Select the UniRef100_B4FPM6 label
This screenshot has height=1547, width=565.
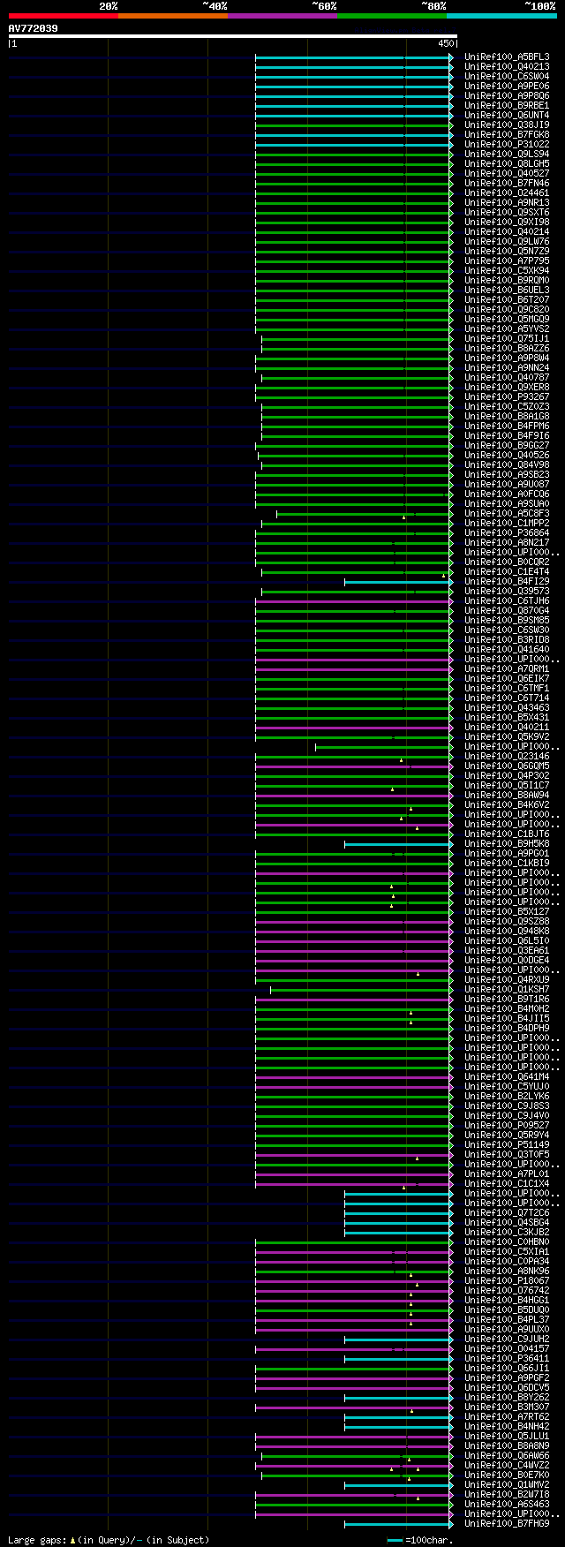click(x=507, y=426)
